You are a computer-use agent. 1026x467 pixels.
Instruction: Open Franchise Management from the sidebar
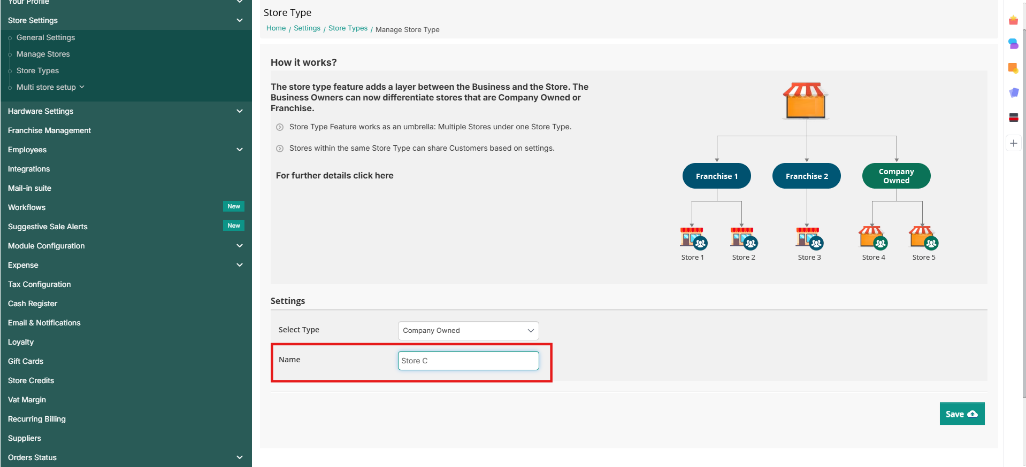(x=49, y=130)
